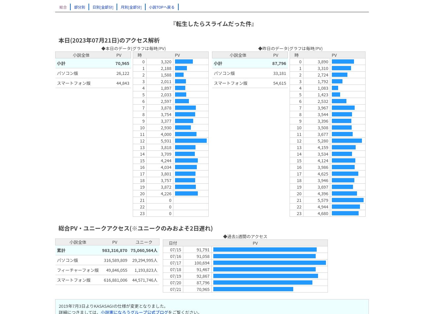
Task: Click the ◆過去1週間のアクセス caption
Action: click(x=245, y=236)
